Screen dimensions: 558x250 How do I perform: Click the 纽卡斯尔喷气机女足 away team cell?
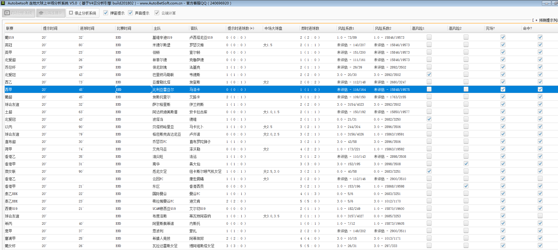pyautogui.click(x=205, y=171)
